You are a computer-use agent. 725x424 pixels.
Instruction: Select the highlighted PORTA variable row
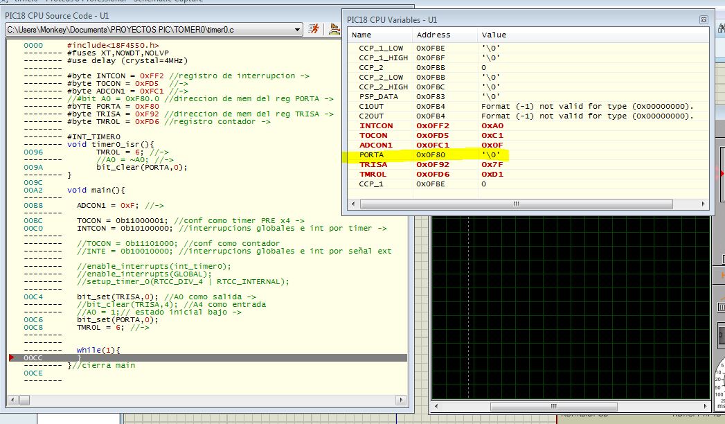(x=528, y=155)
